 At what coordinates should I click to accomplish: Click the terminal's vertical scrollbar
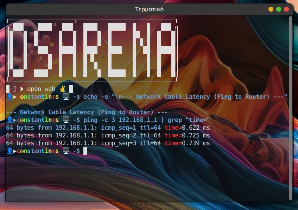pos(290,108)
